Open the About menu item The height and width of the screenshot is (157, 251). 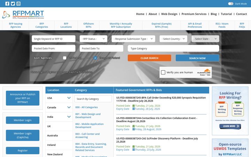tap(153, 14)
